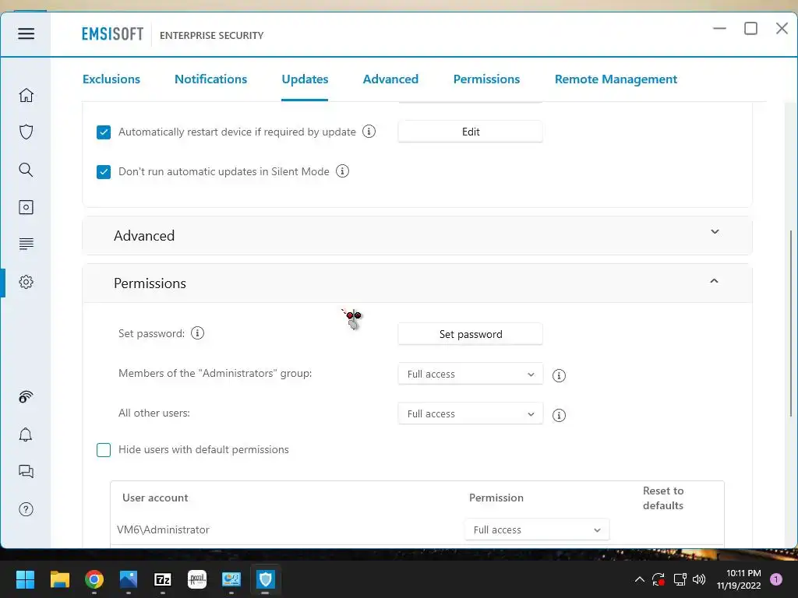The width and height of the screenshot is (798, 598).
Task: Open Windows Start menu
Action: pyautogui.click(x=25, y=579)
